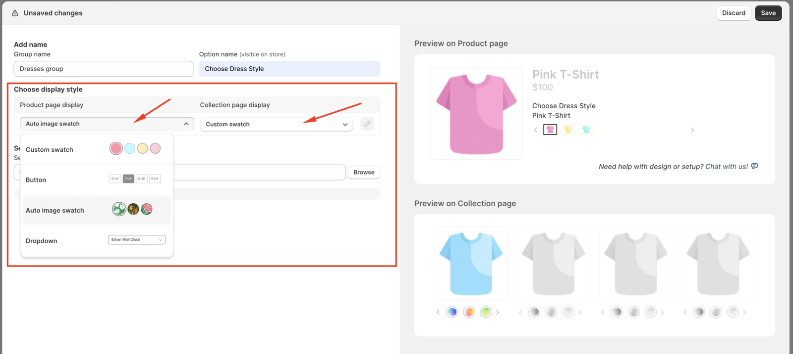Click the Discard button
The height and width of the screenshot is (354, 793).
[x=734, y=13]
